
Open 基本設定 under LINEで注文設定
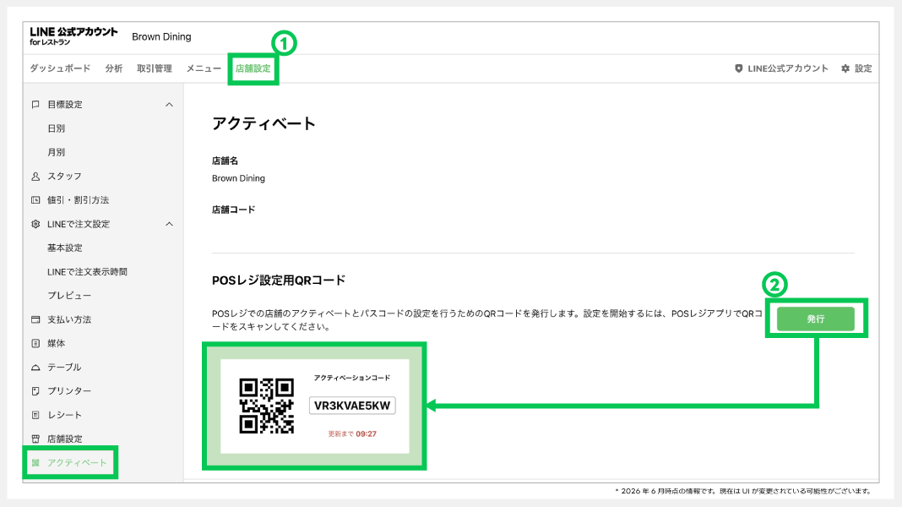coord(65,248)
